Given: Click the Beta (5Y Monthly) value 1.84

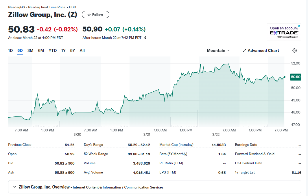Looking at the screenshot, I should point(222,154).
